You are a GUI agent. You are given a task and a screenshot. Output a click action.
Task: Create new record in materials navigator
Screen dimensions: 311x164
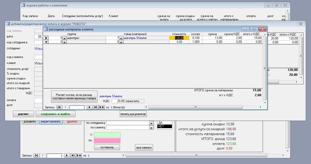(102, 107)
